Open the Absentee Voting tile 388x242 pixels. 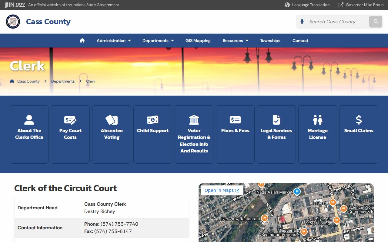112,134
